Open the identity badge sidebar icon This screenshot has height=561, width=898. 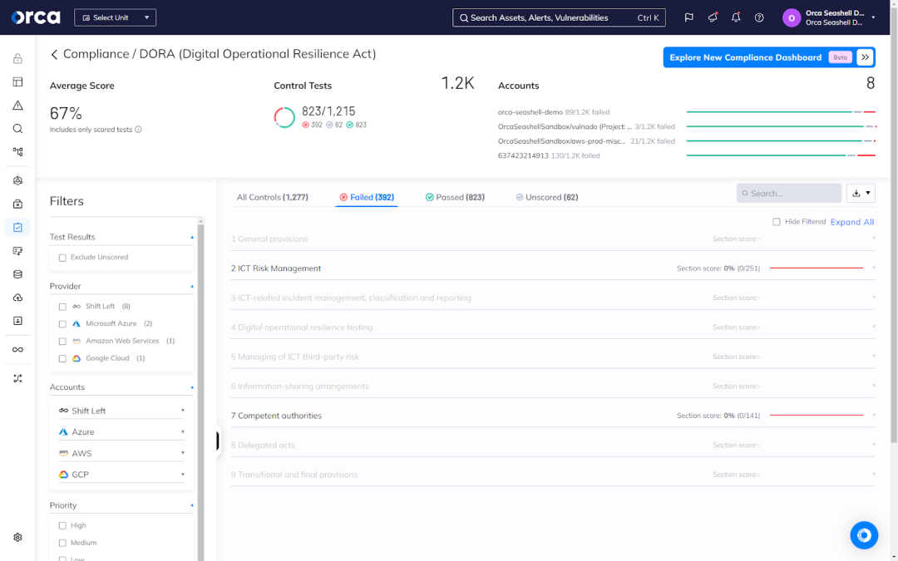[x=17, y=321]
